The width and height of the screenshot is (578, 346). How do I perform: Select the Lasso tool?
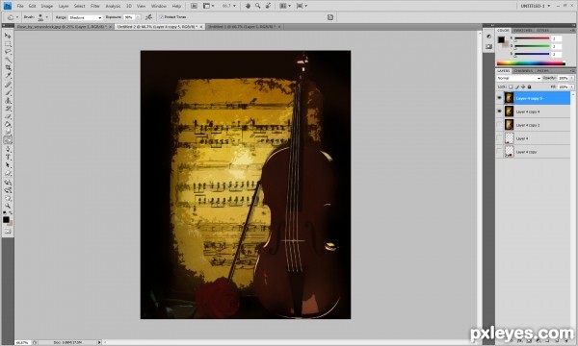(x=8, y=52)
